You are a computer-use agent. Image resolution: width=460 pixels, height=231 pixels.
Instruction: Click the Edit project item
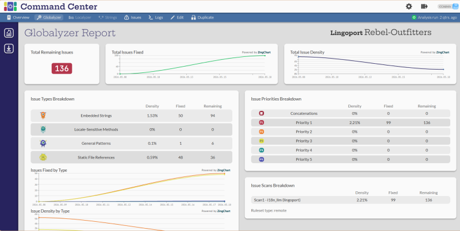177,18
